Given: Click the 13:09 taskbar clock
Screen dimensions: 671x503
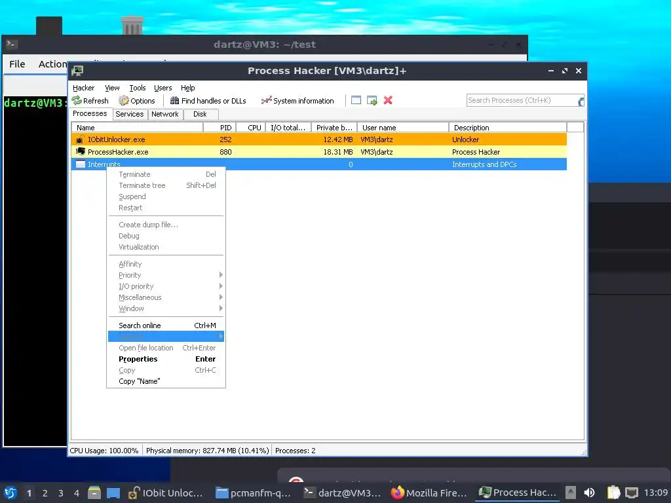Looking at the screenshot, I should (655, 493).
